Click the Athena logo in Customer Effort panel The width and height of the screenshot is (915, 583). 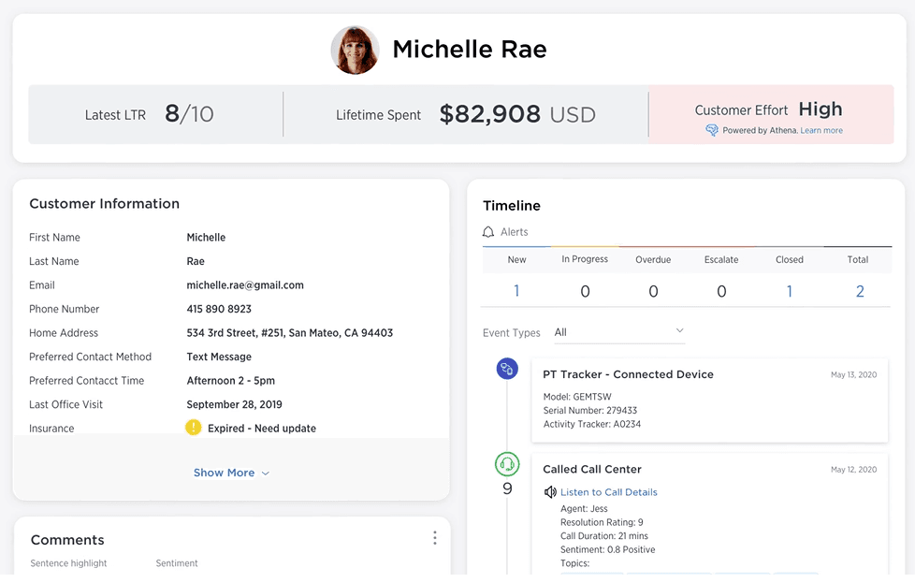pos(713,130)
